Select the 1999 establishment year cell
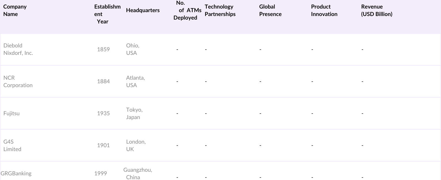441x180 pixels. [x=101, y=173]
